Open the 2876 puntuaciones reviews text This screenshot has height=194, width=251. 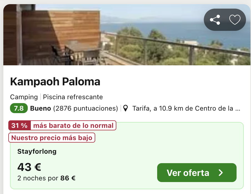click(86, 108)
